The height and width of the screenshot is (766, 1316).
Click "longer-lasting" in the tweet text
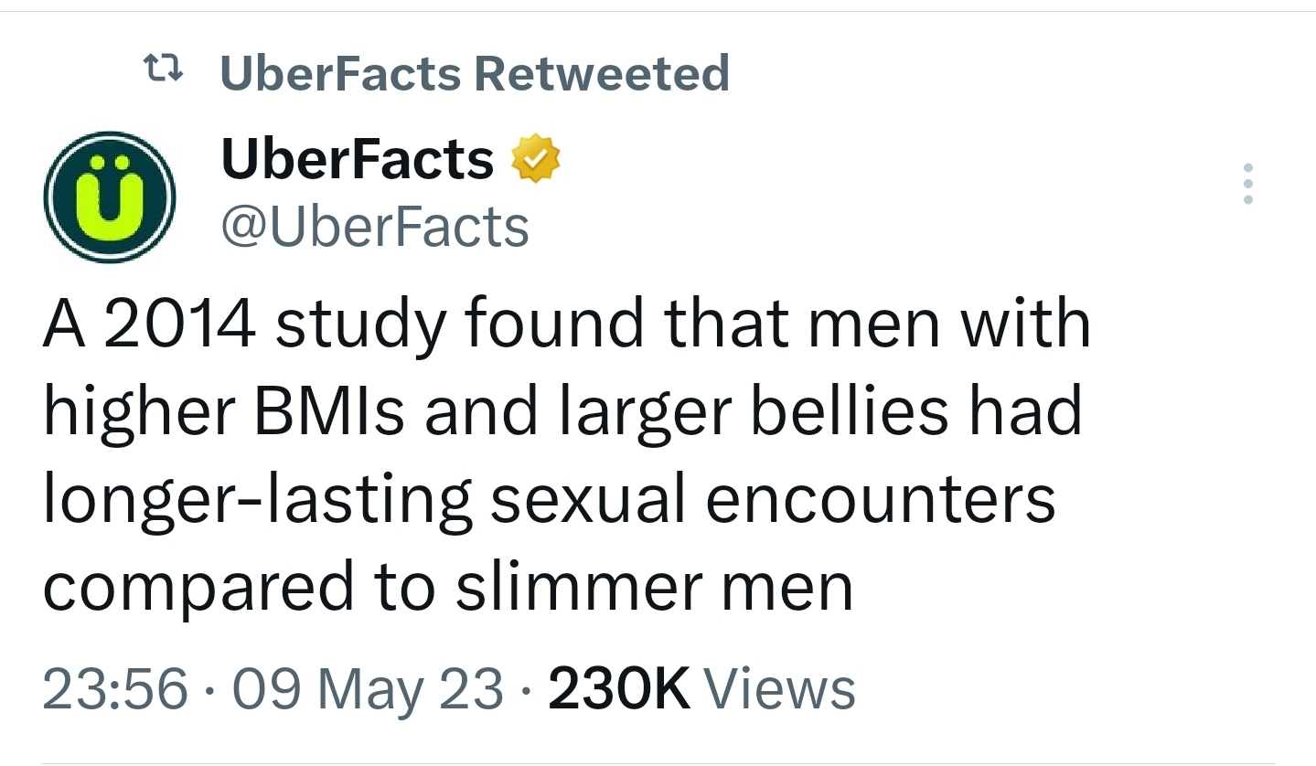pyautogui.click(x=257, y=501)
